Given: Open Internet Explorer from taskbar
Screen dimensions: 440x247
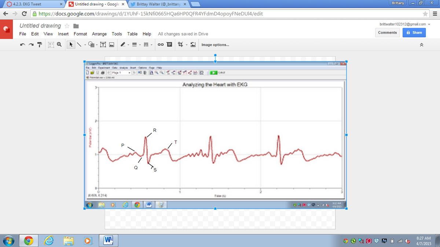Looking at the screenshot, I should (x=49, y=240).
